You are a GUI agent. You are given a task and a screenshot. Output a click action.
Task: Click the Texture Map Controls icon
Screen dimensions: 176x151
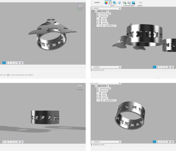click(119, 3)
